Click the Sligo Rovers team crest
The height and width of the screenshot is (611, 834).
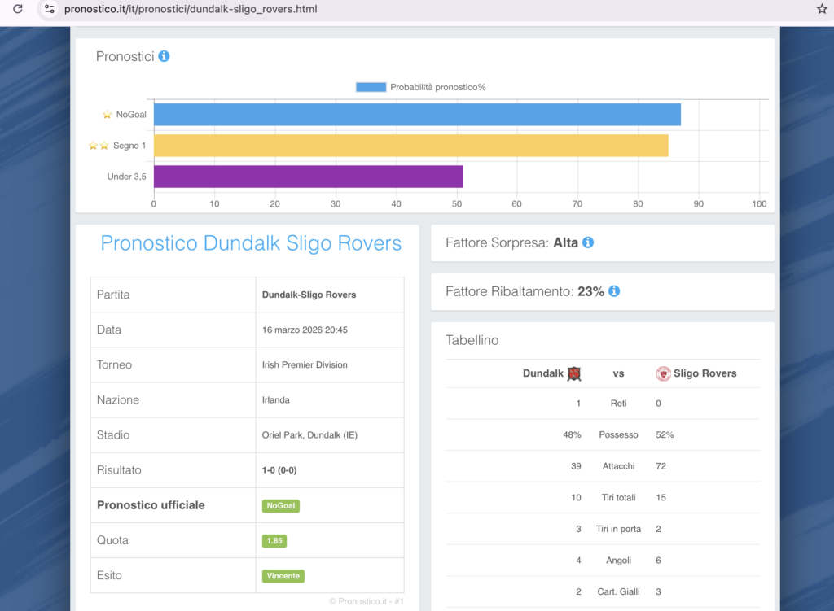[x=663, y=373]
